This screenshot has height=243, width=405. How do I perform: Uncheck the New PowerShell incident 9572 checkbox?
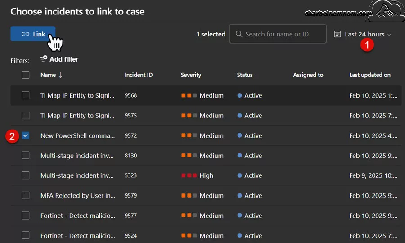pyautogui.click(x=25, y=135)
